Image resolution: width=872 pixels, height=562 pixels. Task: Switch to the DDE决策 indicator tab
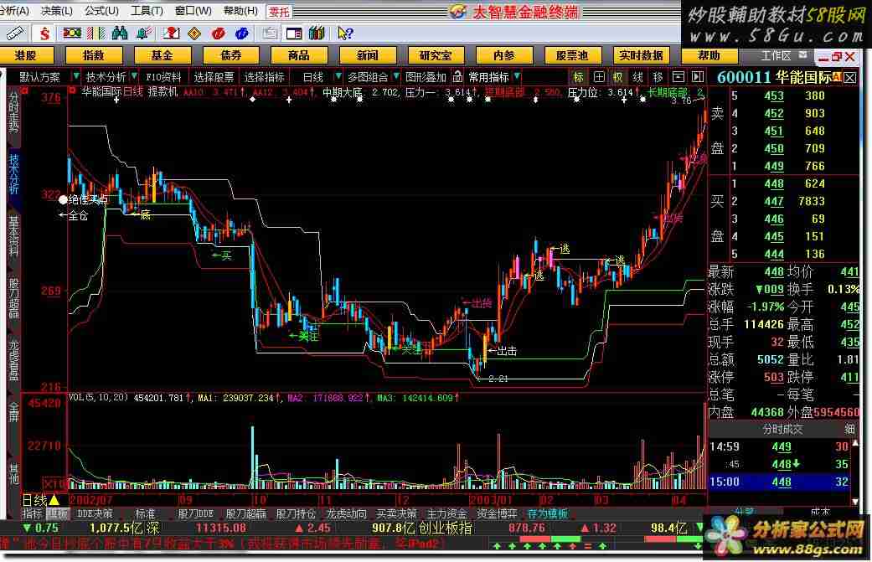(95, 514)
